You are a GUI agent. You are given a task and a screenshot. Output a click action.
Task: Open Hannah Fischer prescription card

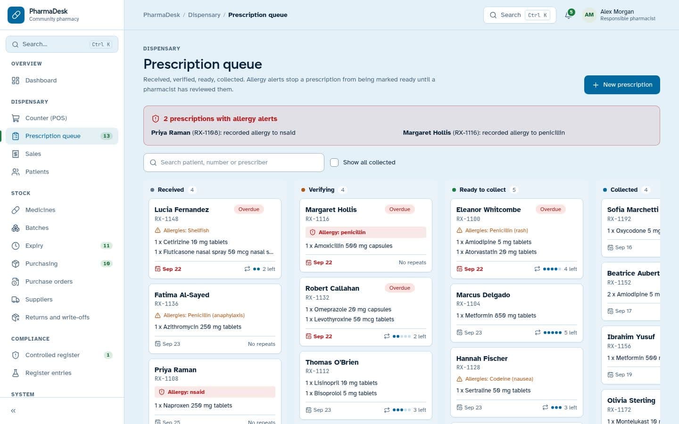click(x=517, y=383)
